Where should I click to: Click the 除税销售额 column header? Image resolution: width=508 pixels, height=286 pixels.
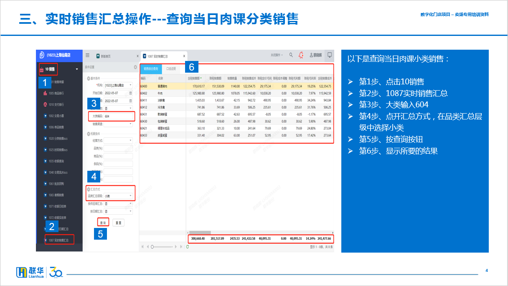point(216,78)
